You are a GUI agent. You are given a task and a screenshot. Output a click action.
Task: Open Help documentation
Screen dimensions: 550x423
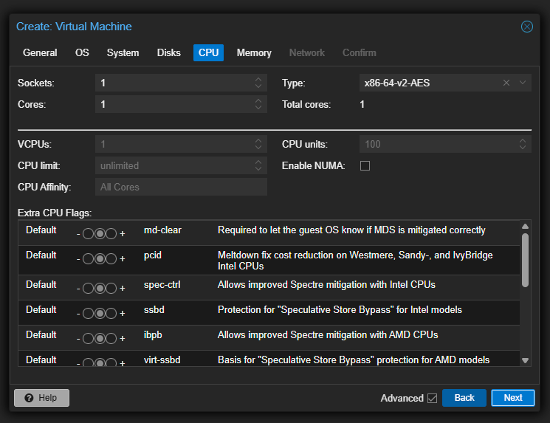pyautogui.click(x=41, y=398)
